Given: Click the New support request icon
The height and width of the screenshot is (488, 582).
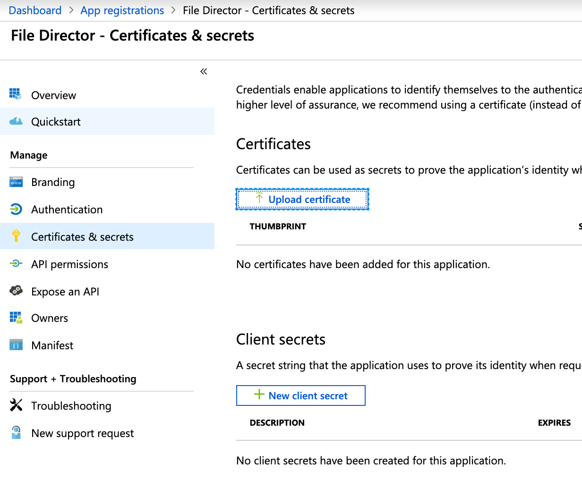Looking at the screenshot, I should [16, 432].
